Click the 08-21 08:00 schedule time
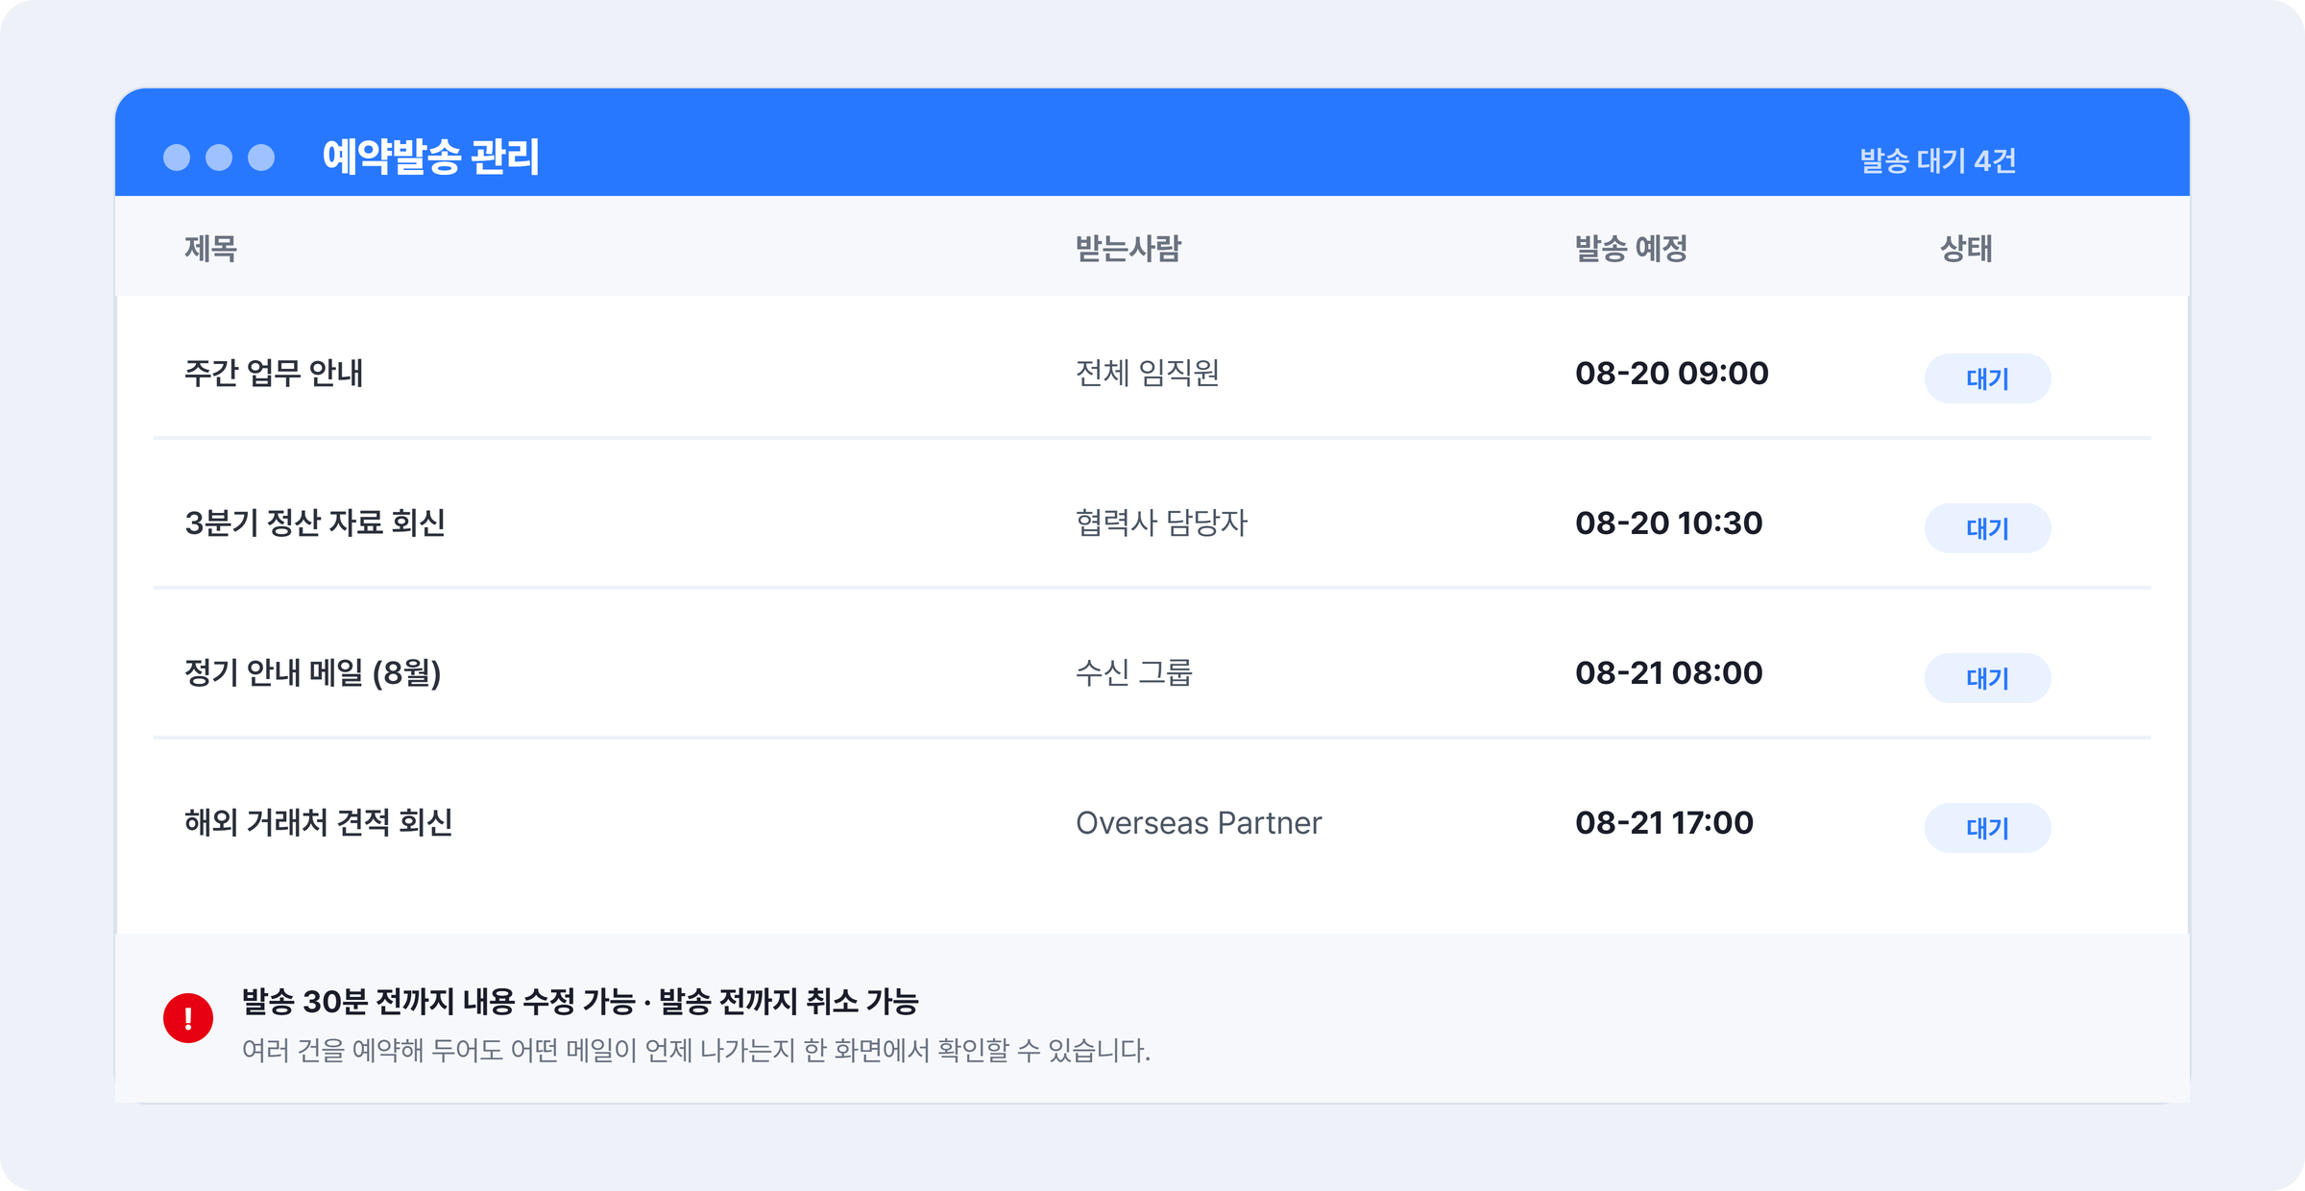This screenshot has height=1191, width=2305. 1669,672
